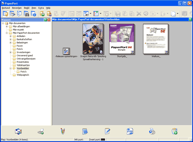This screenshot has width=193, height=142.
Task: Click the thumbnail view icon with eye
Action: 86,14
